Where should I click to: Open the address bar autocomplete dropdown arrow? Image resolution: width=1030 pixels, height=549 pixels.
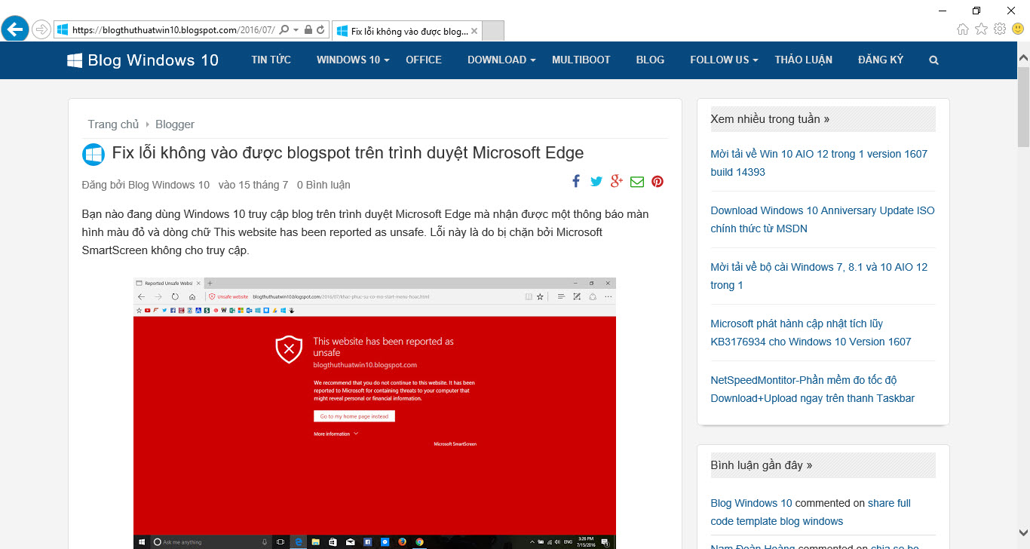point(296,30)
